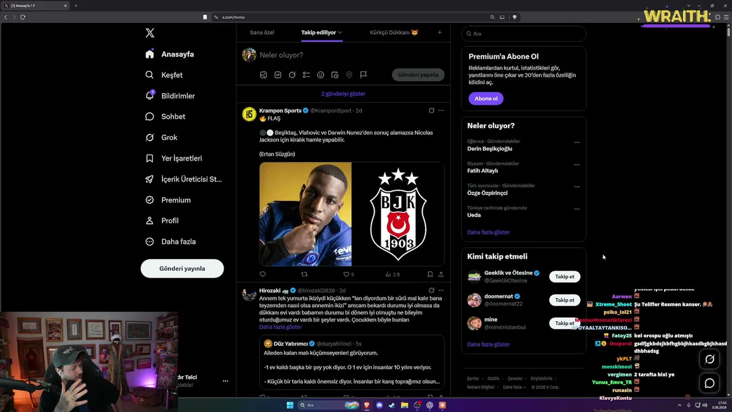Click the Grok icon in the composer
The image size is (732, 412).
click(292, 75)
